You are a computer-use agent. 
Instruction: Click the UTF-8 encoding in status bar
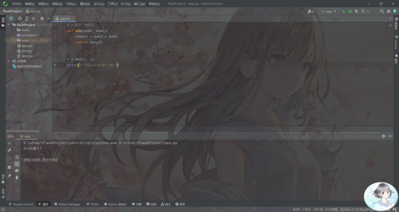click(x=318, y=209)
